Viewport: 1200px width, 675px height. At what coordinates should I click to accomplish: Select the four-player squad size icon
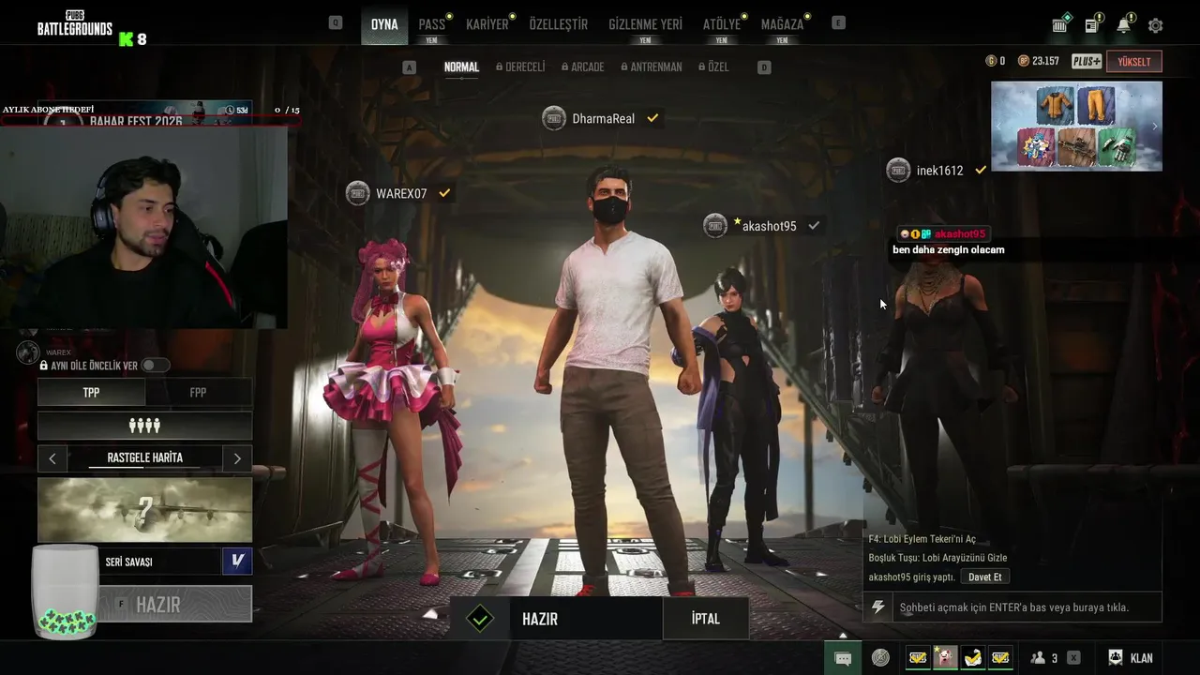pos(144,426)
